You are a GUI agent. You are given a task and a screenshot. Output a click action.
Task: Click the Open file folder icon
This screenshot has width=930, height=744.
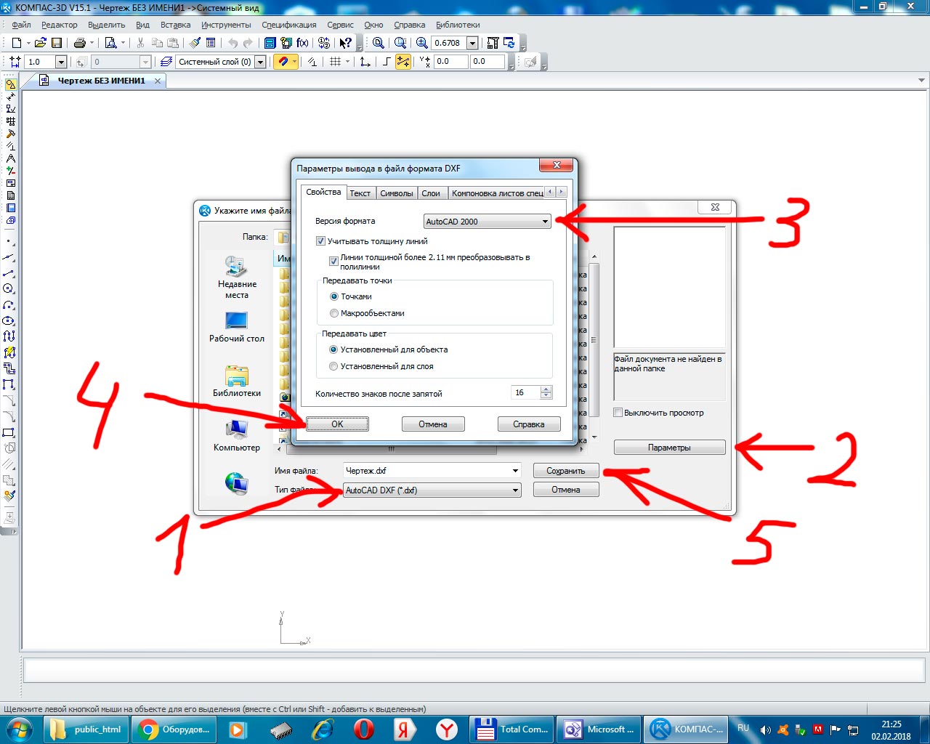click(x=41, y=43)
